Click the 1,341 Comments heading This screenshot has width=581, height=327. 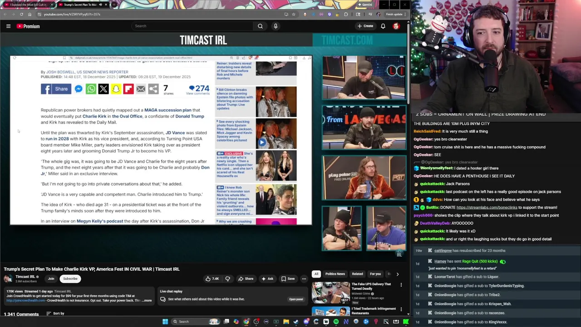(x=21, y=314)
